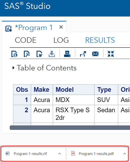Image resolution: width=130 pixels, height=162 pixels.
Task: Close the Program 1 tab
Action: (x=61, y=27)
